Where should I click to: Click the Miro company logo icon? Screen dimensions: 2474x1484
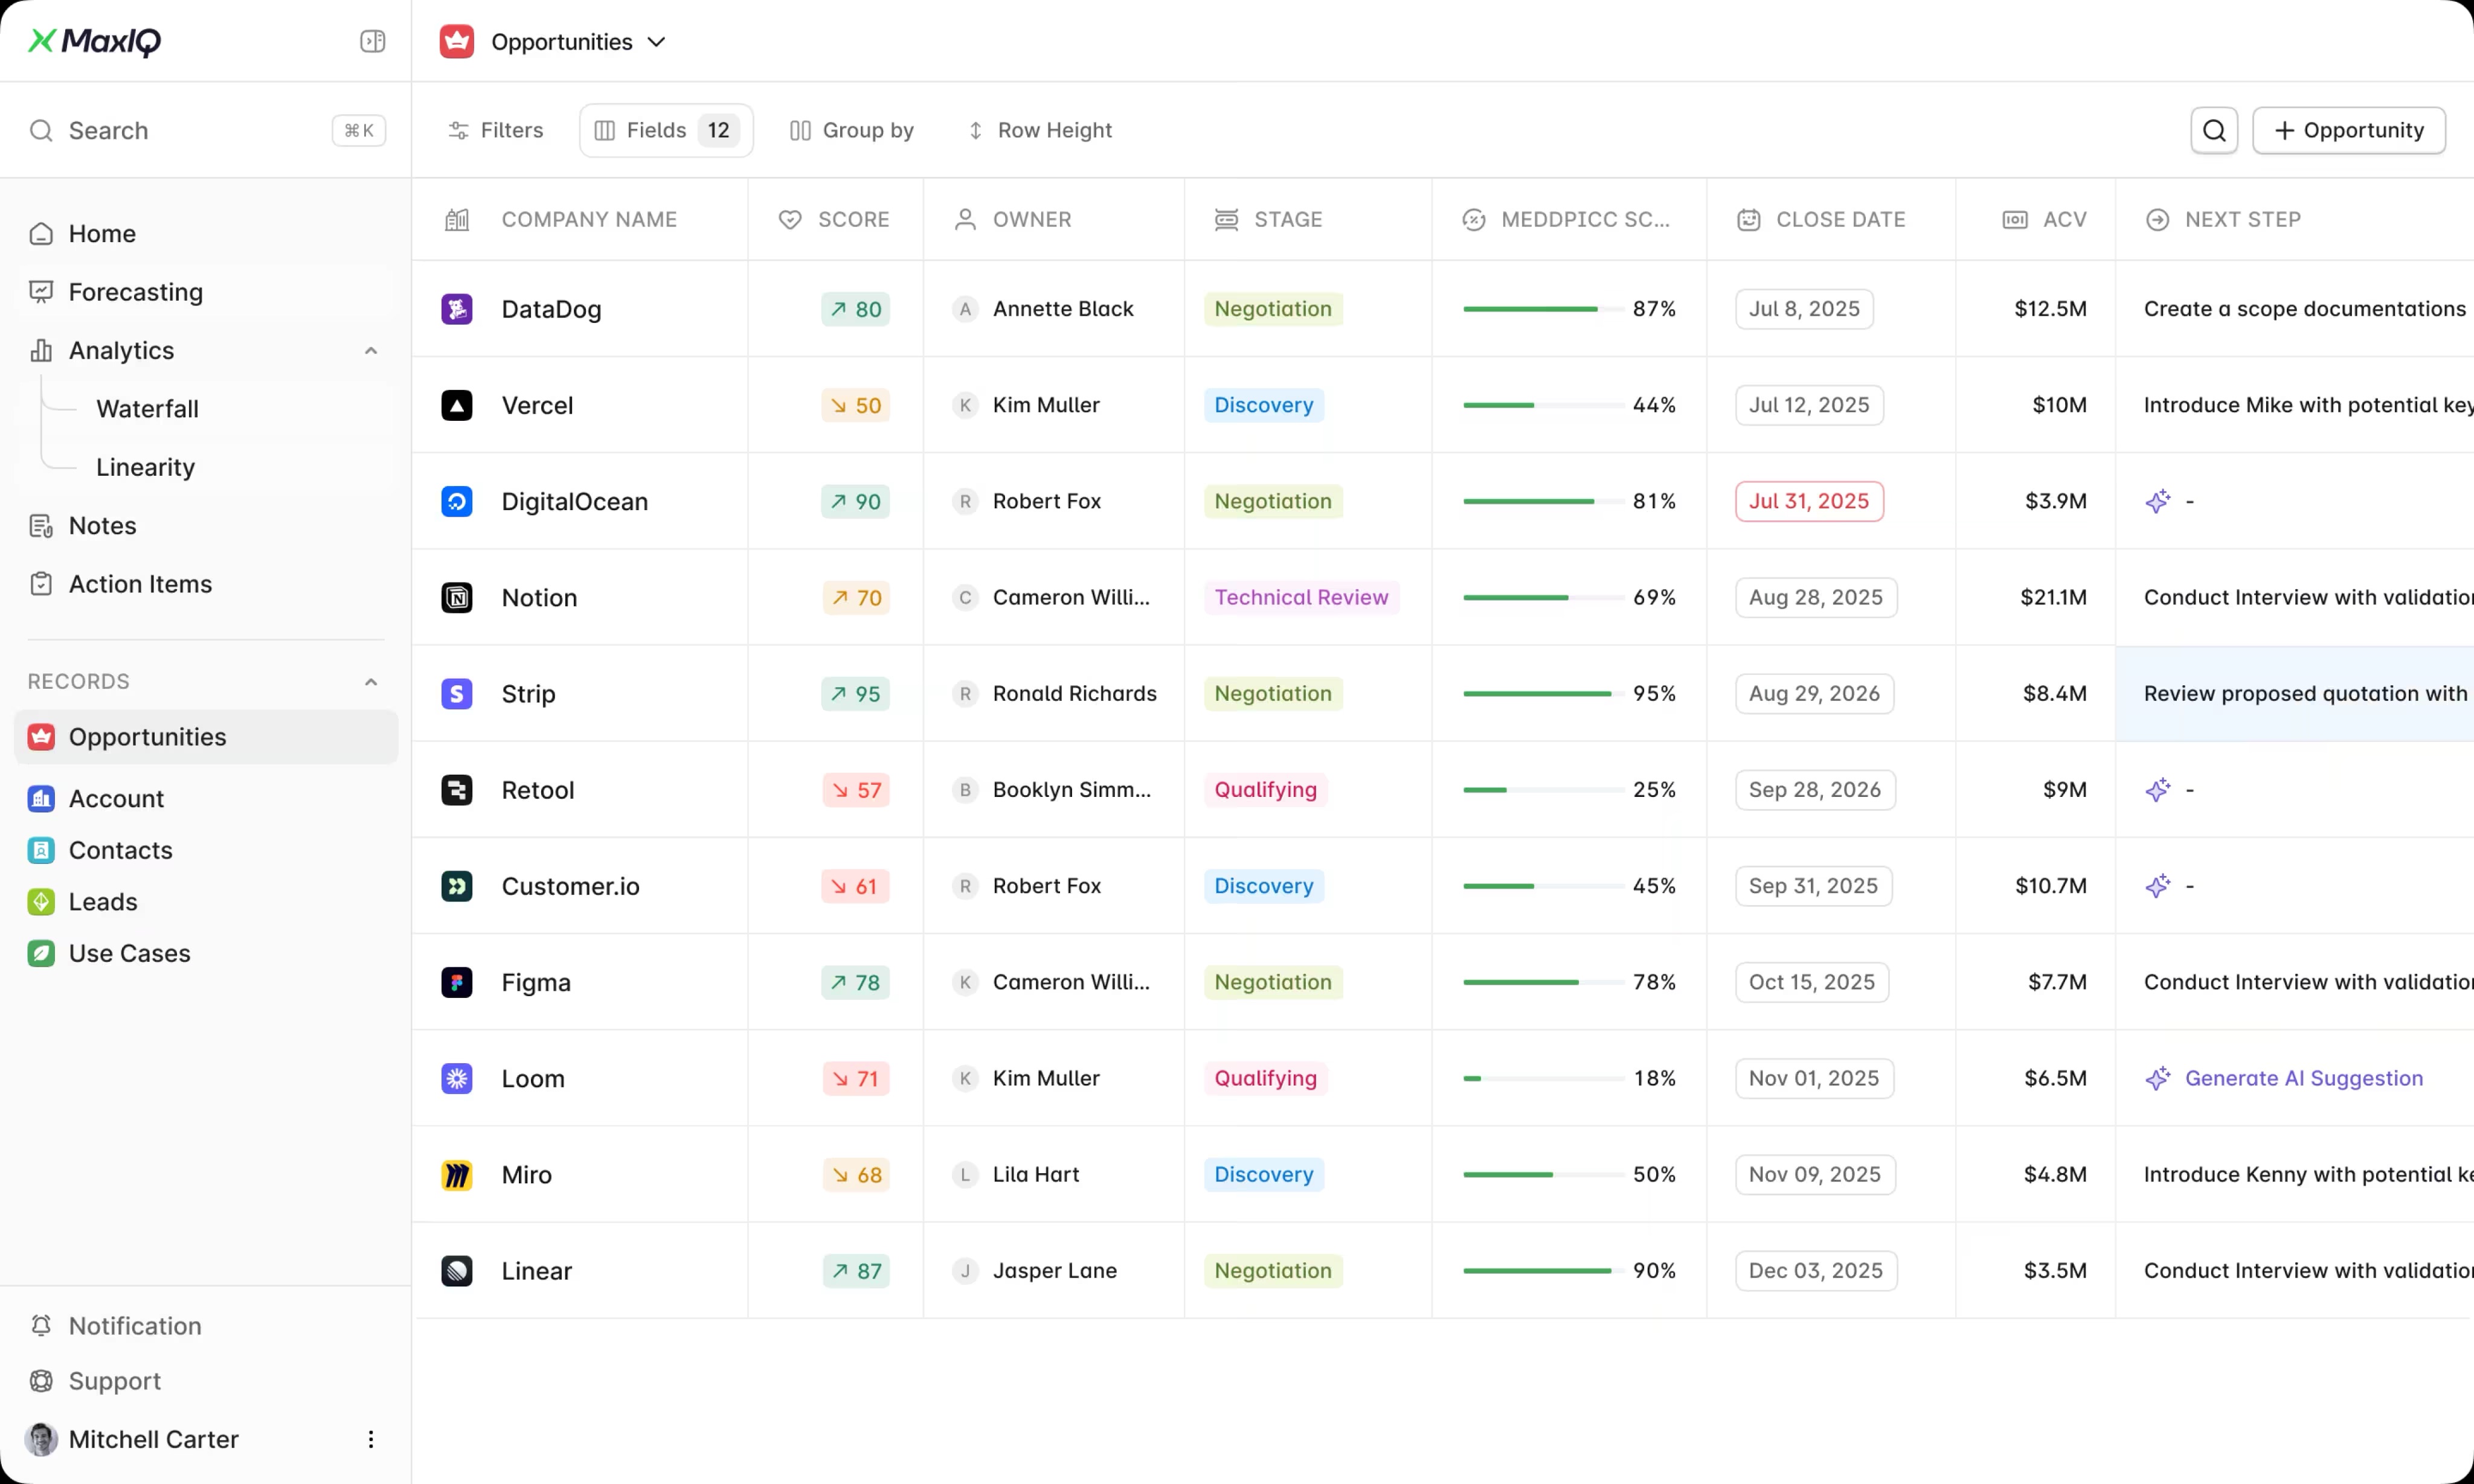point(457,1175)
